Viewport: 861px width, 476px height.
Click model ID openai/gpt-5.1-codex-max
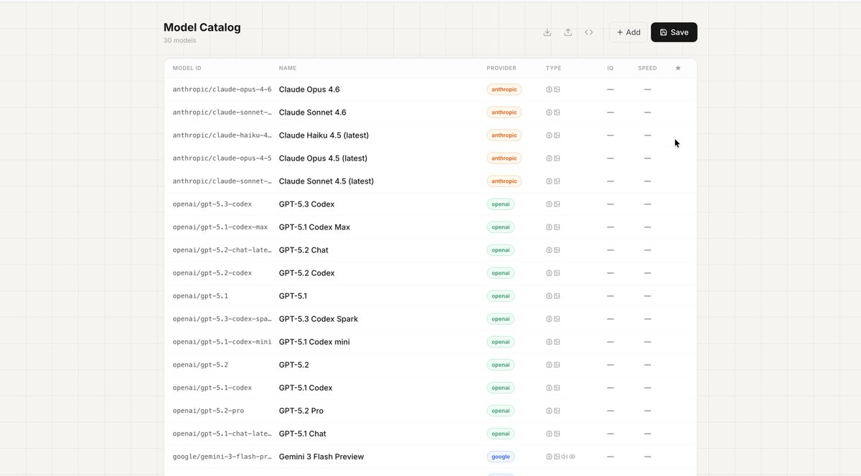click(x=220, y=227)
